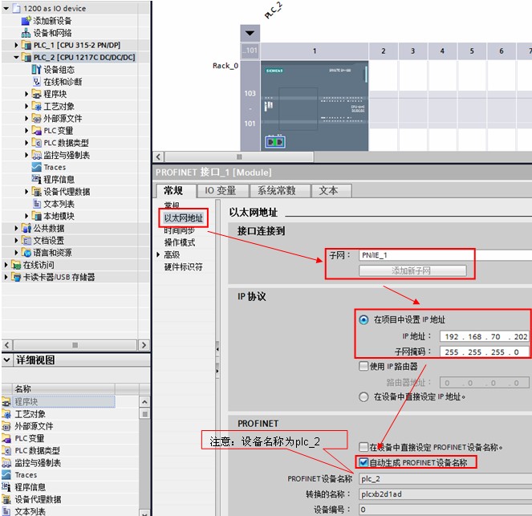
Task: Click the 公共数据 icon
Action: 26,228
